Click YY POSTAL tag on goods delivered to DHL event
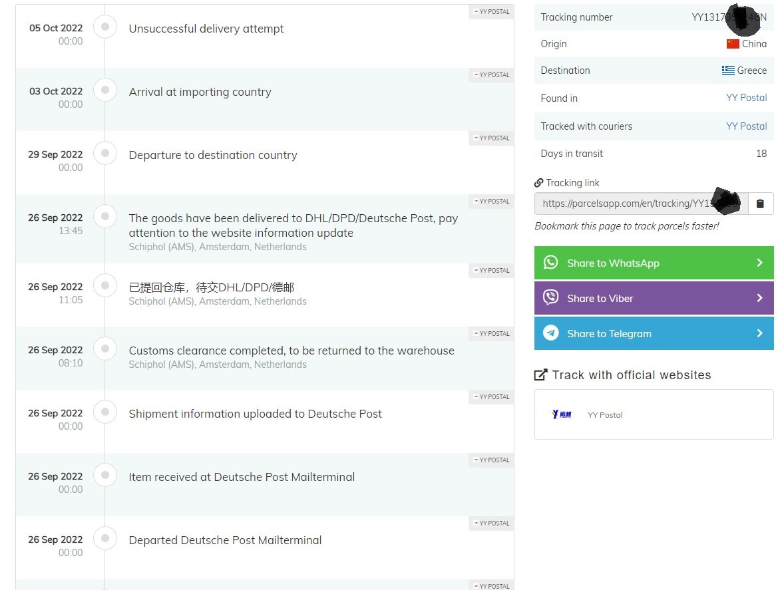The height and width of the screenshot is (590, 778). [491, 202]
